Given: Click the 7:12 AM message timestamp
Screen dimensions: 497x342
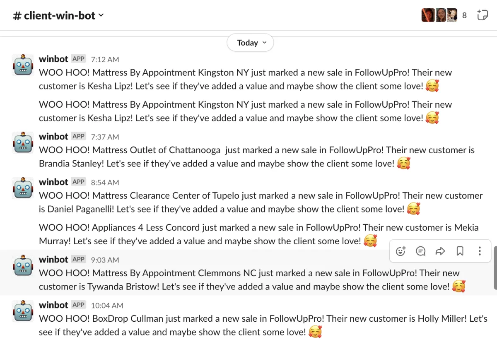Looking at the screenshot, I should click(x=105, y=60).
